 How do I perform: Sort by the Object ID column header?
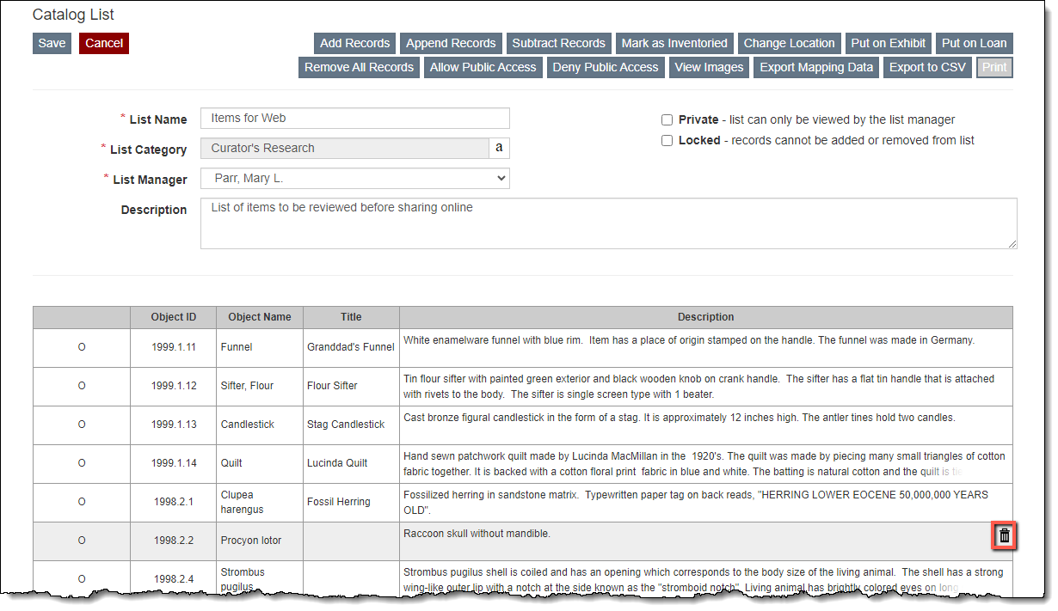(x=173, y=317)
